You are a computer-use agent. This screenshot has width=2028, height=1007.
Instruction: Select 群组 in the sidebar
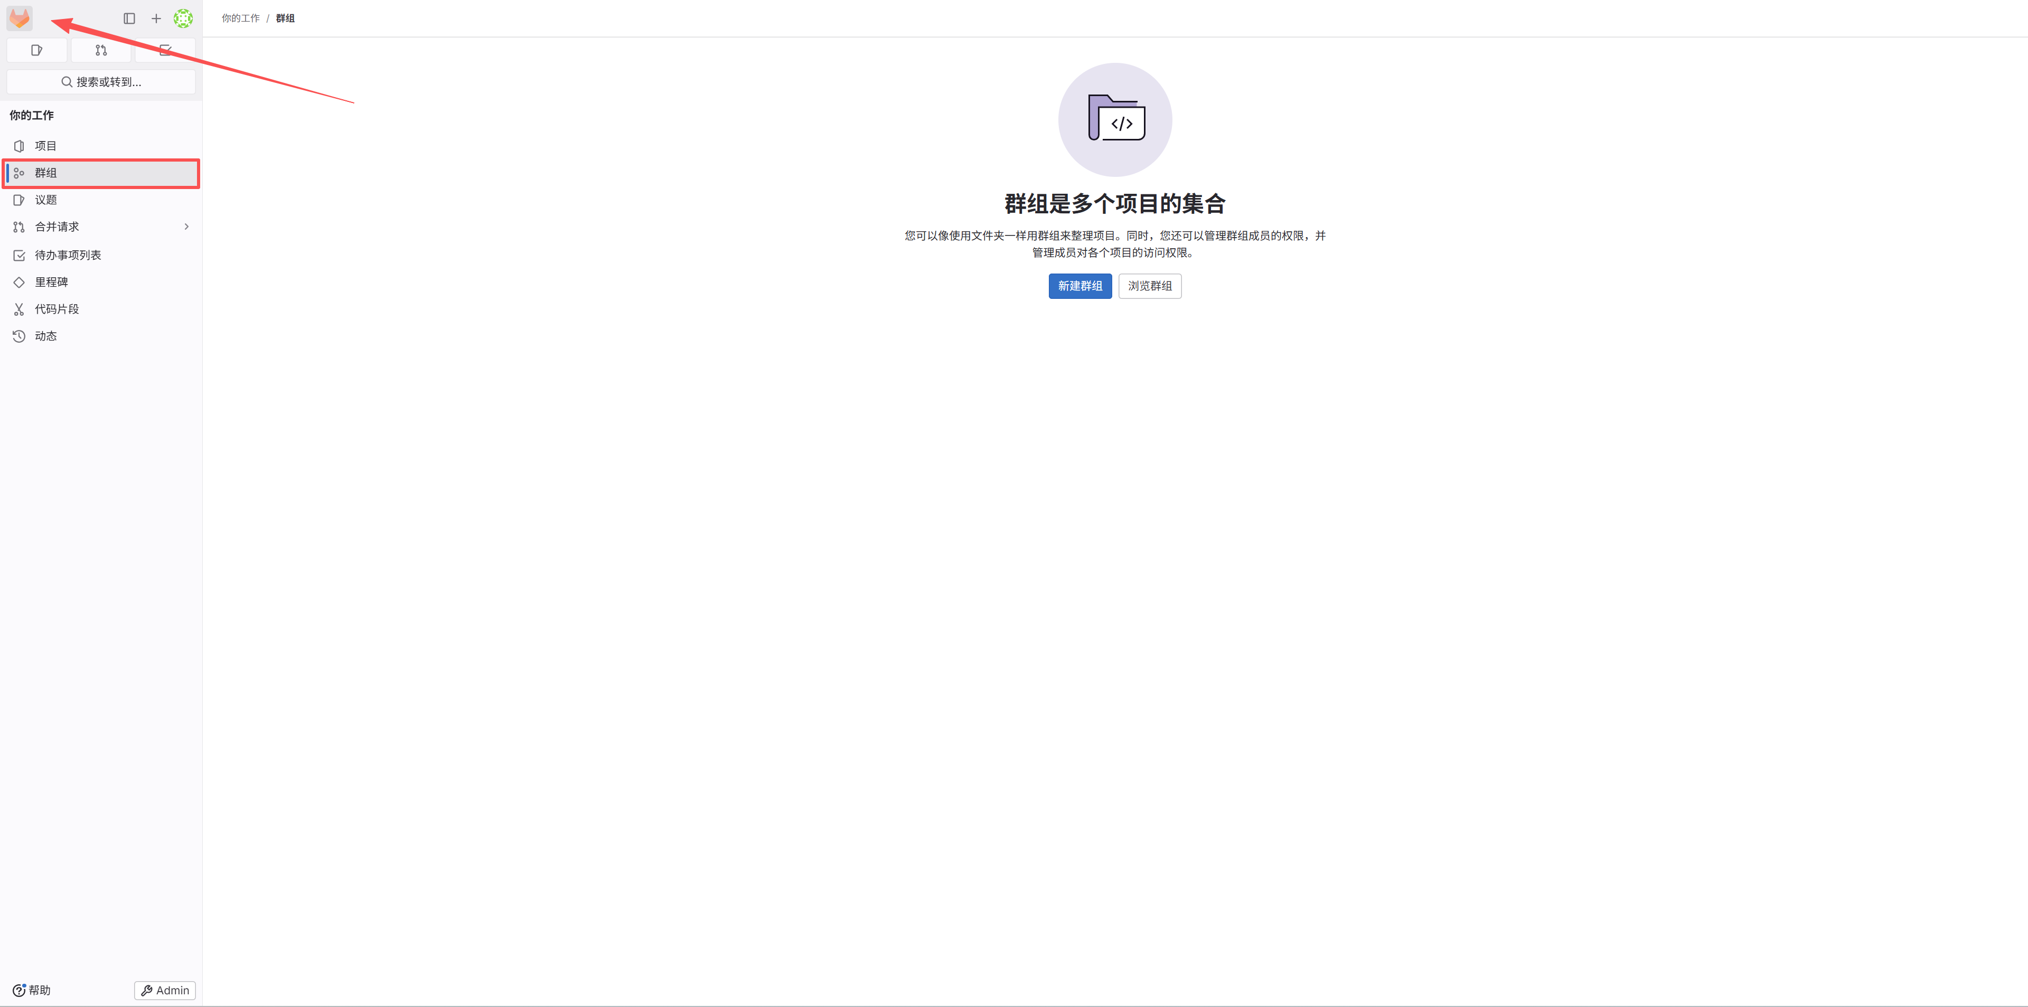(x=101, y=173)
